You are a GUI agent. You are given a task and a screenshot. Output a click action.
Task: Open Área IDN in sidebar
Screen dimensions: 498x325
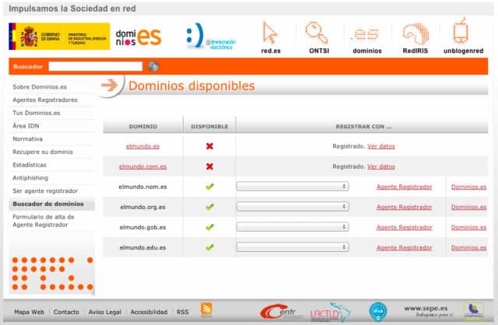pyautogui.click(x=26, y=126)
